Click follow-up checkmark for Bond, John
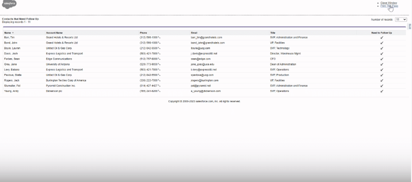412x182 pixels. coord(381,43)
